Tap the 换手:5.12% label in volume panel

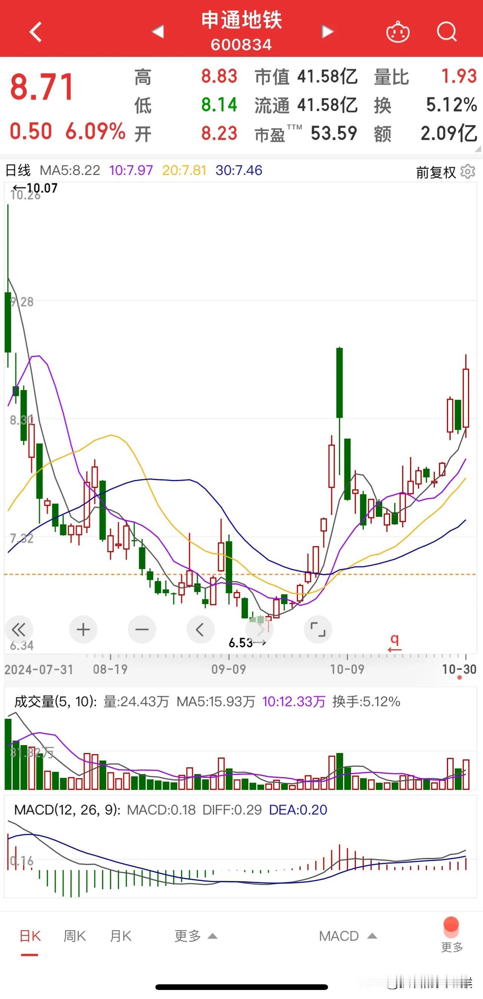coord(366,702)
